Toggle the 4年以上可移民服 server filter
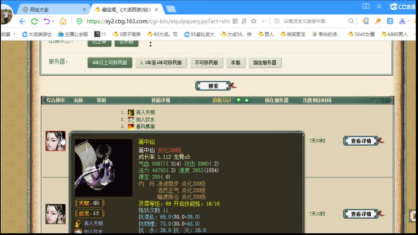The width and height of the screenshot is (418, 235). (x=110, y=63)
